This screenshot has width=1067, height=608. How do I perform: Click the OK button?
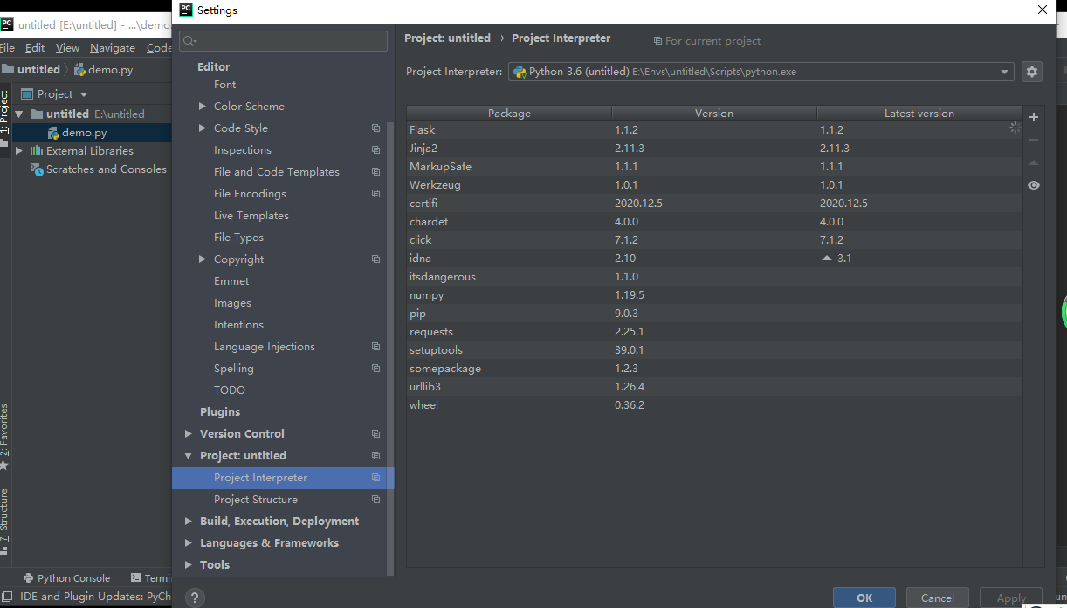pos(864,598)
